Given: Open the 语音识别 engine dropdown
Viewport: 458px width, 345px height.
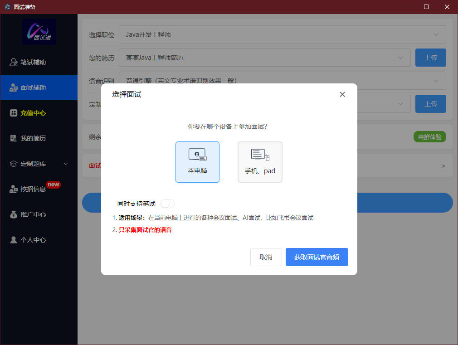Looking at the screenshot, I should 282,81.
